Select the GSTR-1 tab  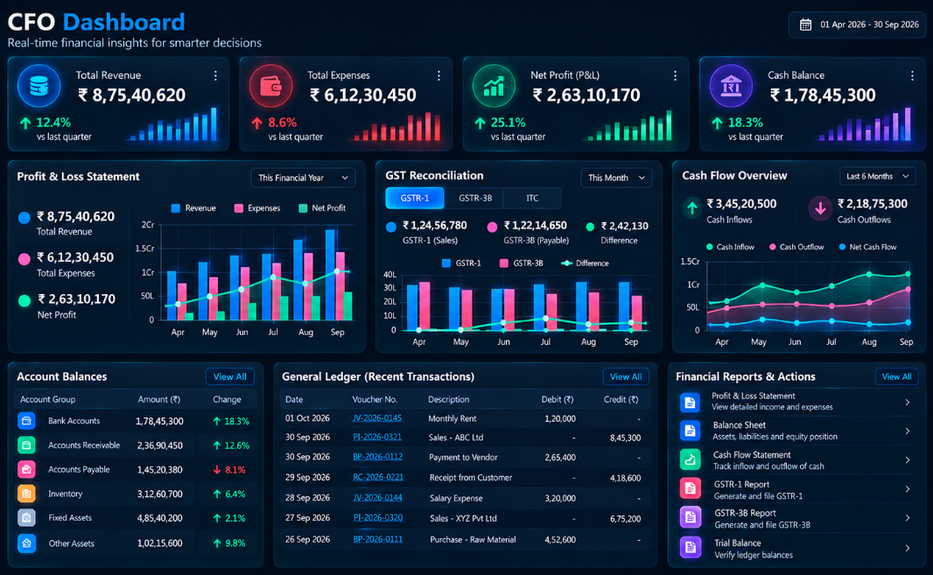click(x=415, y=198)
